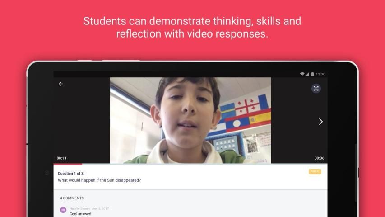The height and width of the screenshot is (217, 385).
Task: Tap the battery status icon
Action: [312, 74]
